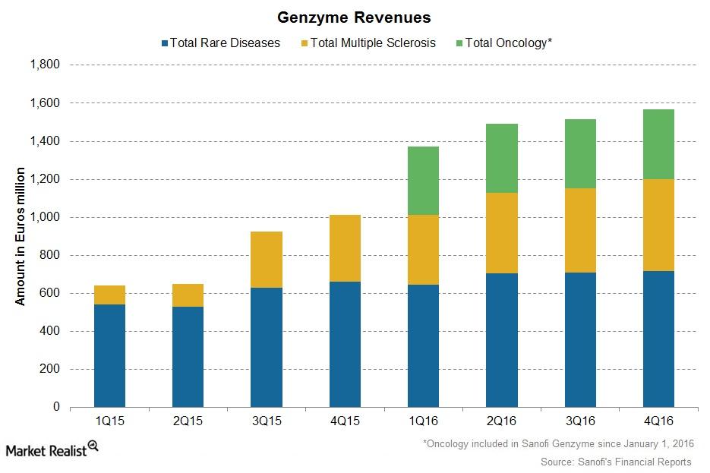Click the Genzyme Revenues chart title
This screenshot has height=473, width=710.
point(355,17)
